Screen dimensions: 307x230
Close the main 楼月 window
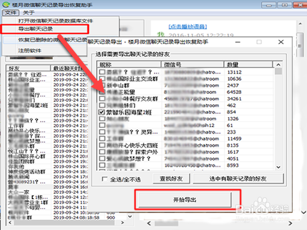coord(300,5)
